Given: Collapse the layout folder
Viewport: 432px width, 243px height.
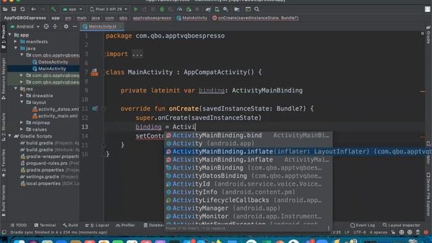Looking at the screenshot, I should coord(22,102).
